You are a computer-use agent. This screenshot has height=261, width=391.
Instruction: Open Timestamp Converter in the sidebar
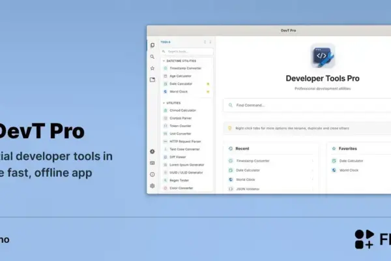(x=187, y=68)
